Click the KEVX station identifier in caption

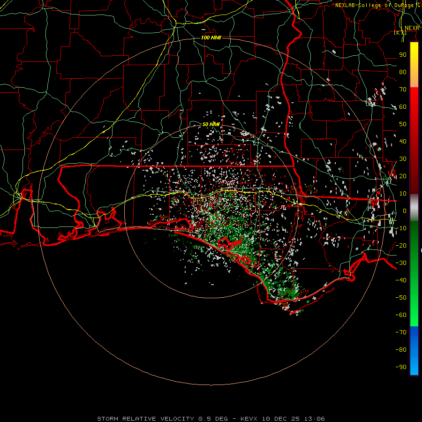249,419
